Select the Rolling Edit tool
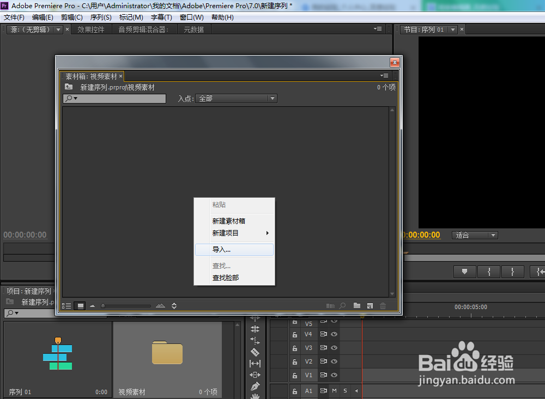 pyautogui.click(x=255, y=329)
